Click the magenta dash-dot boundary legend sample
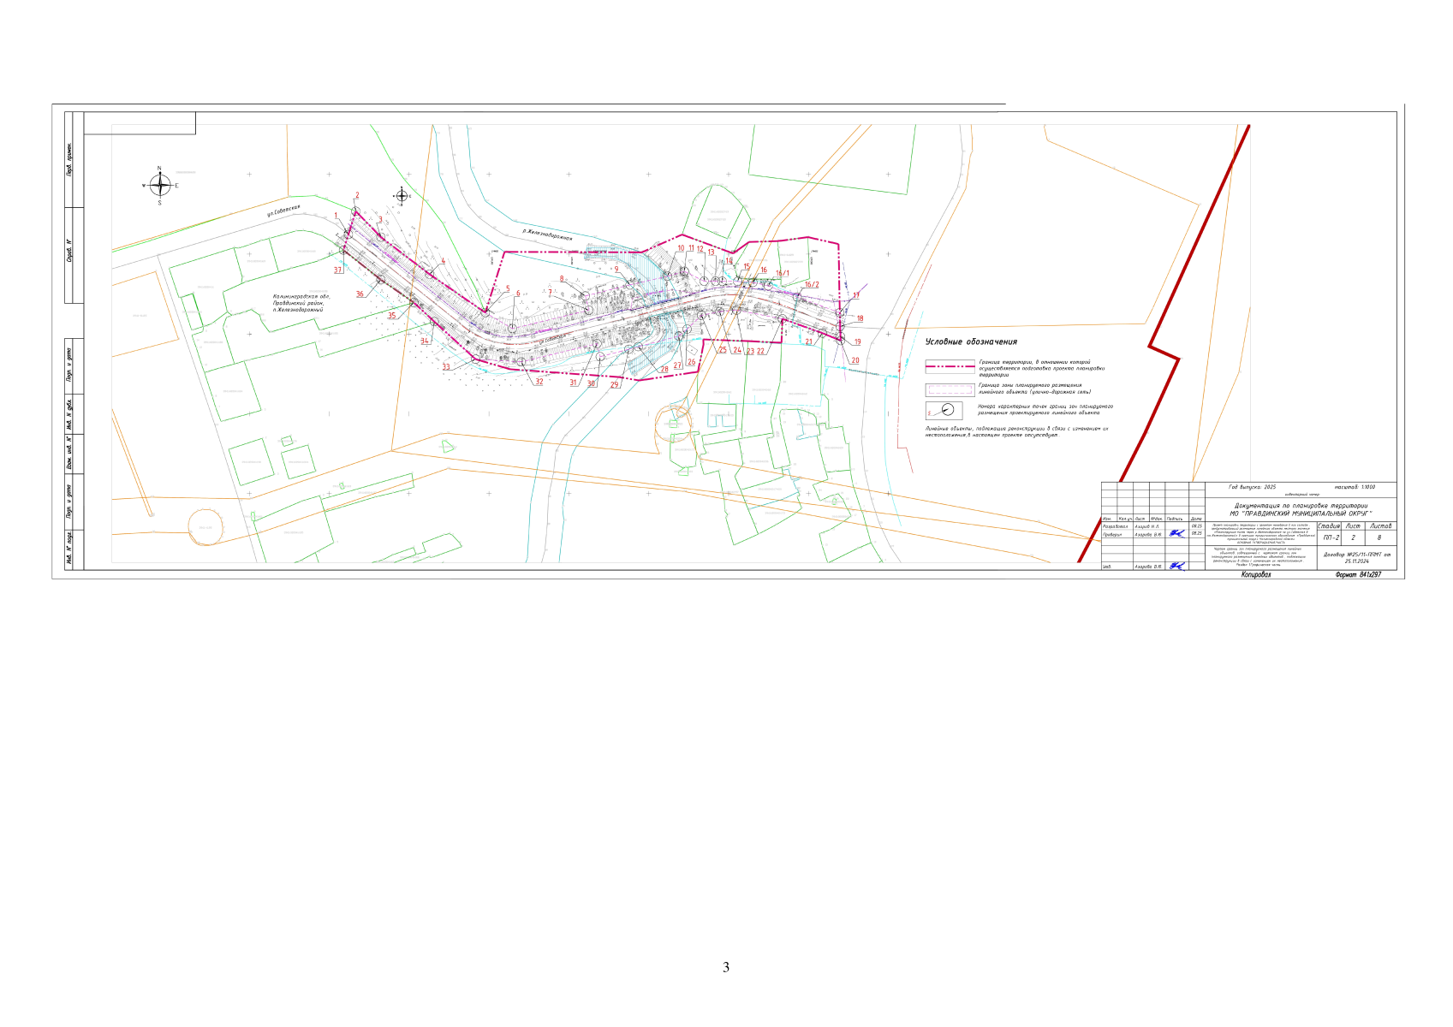Screen dimensions: 1453x1027 coord(950,365)
